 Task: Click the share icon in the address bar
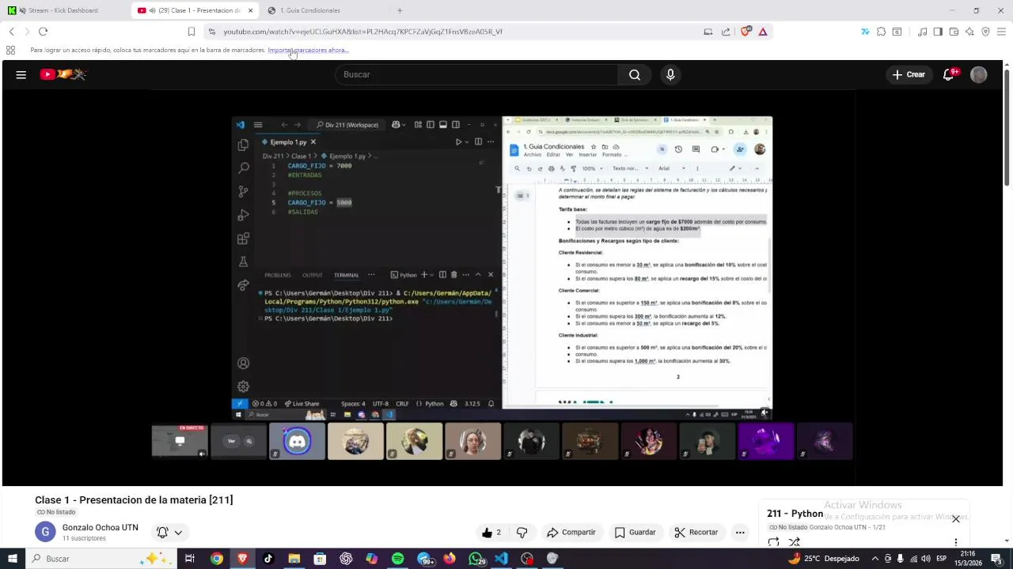(x=726, y=32)
